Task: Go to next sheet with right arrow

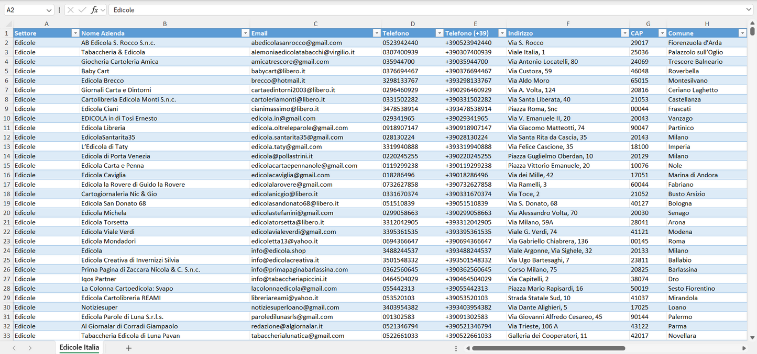Action: (x=30, y=348)
